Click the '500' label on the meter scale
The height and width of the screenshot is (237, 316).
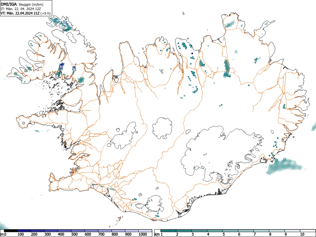coord(75,234)
